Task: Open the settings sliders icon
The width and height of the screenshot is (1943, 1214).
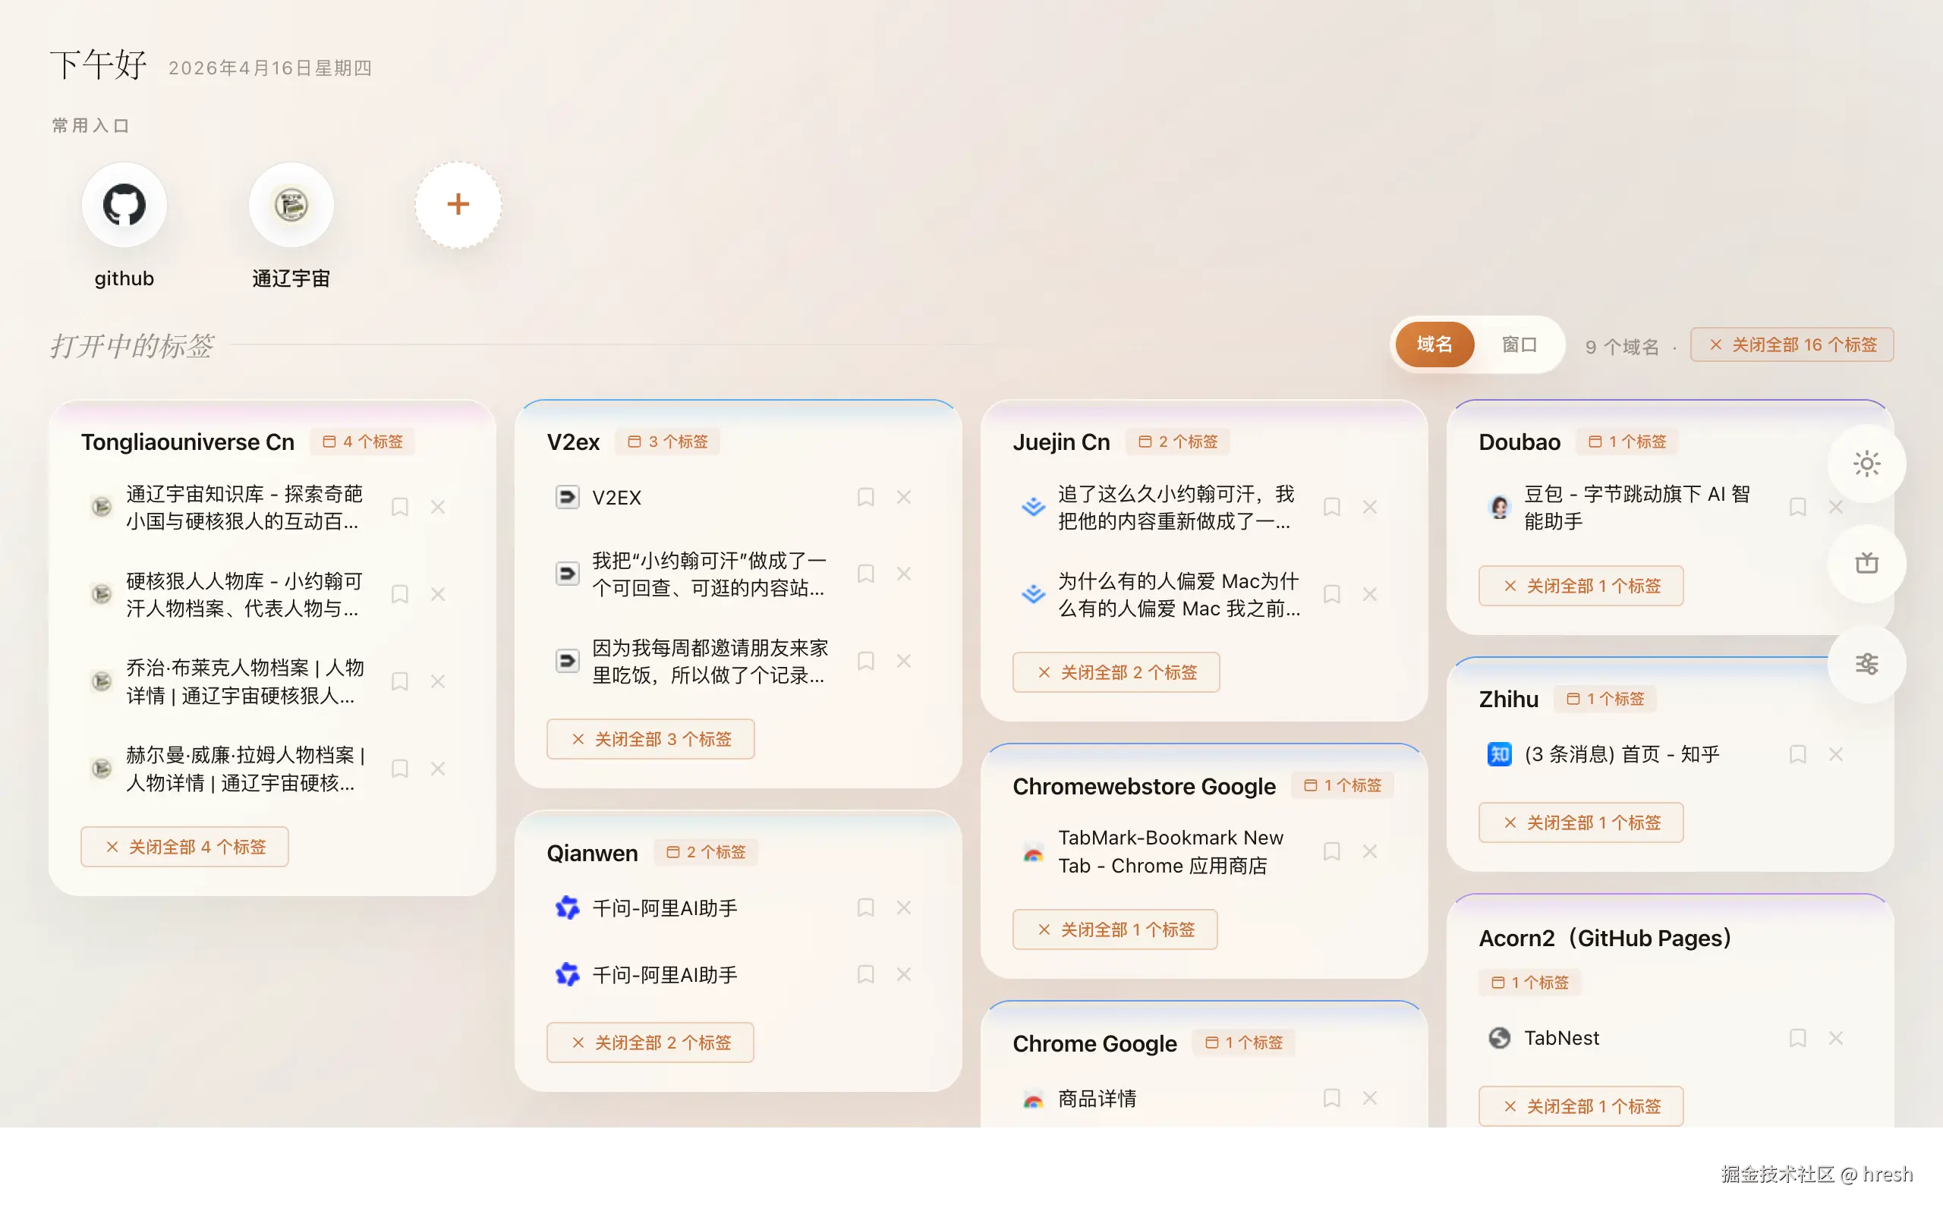Action: pos(1866,664)
